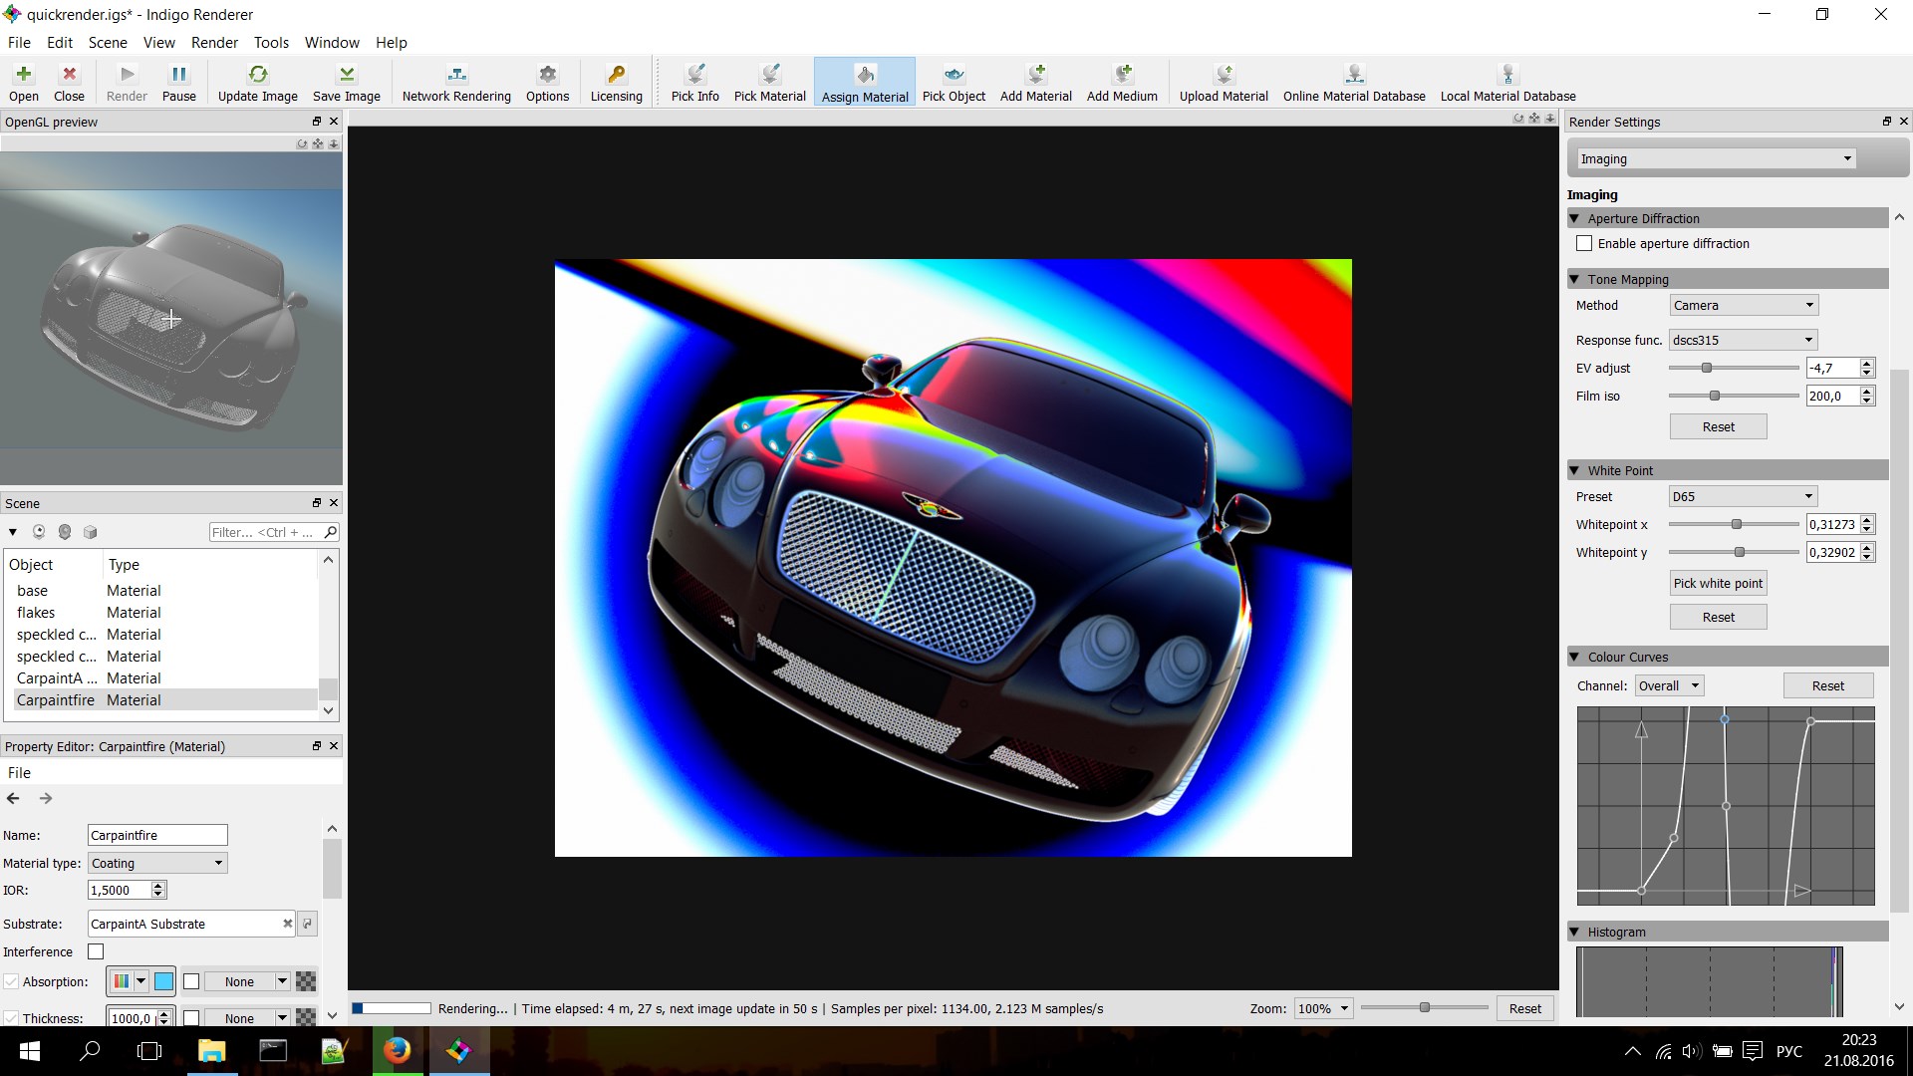
Task: Open the Response func. dscs315 dropdown
Action: [1743, 340]
